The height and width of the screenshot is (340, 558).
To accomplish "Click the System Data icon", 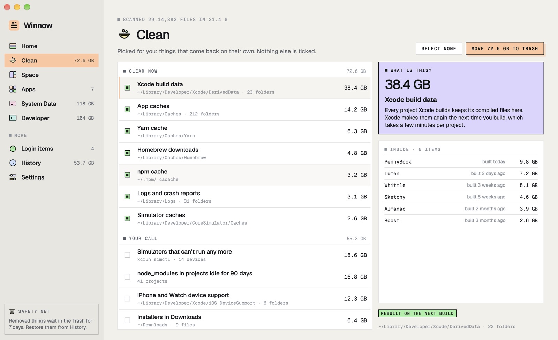I will point(13,104).
